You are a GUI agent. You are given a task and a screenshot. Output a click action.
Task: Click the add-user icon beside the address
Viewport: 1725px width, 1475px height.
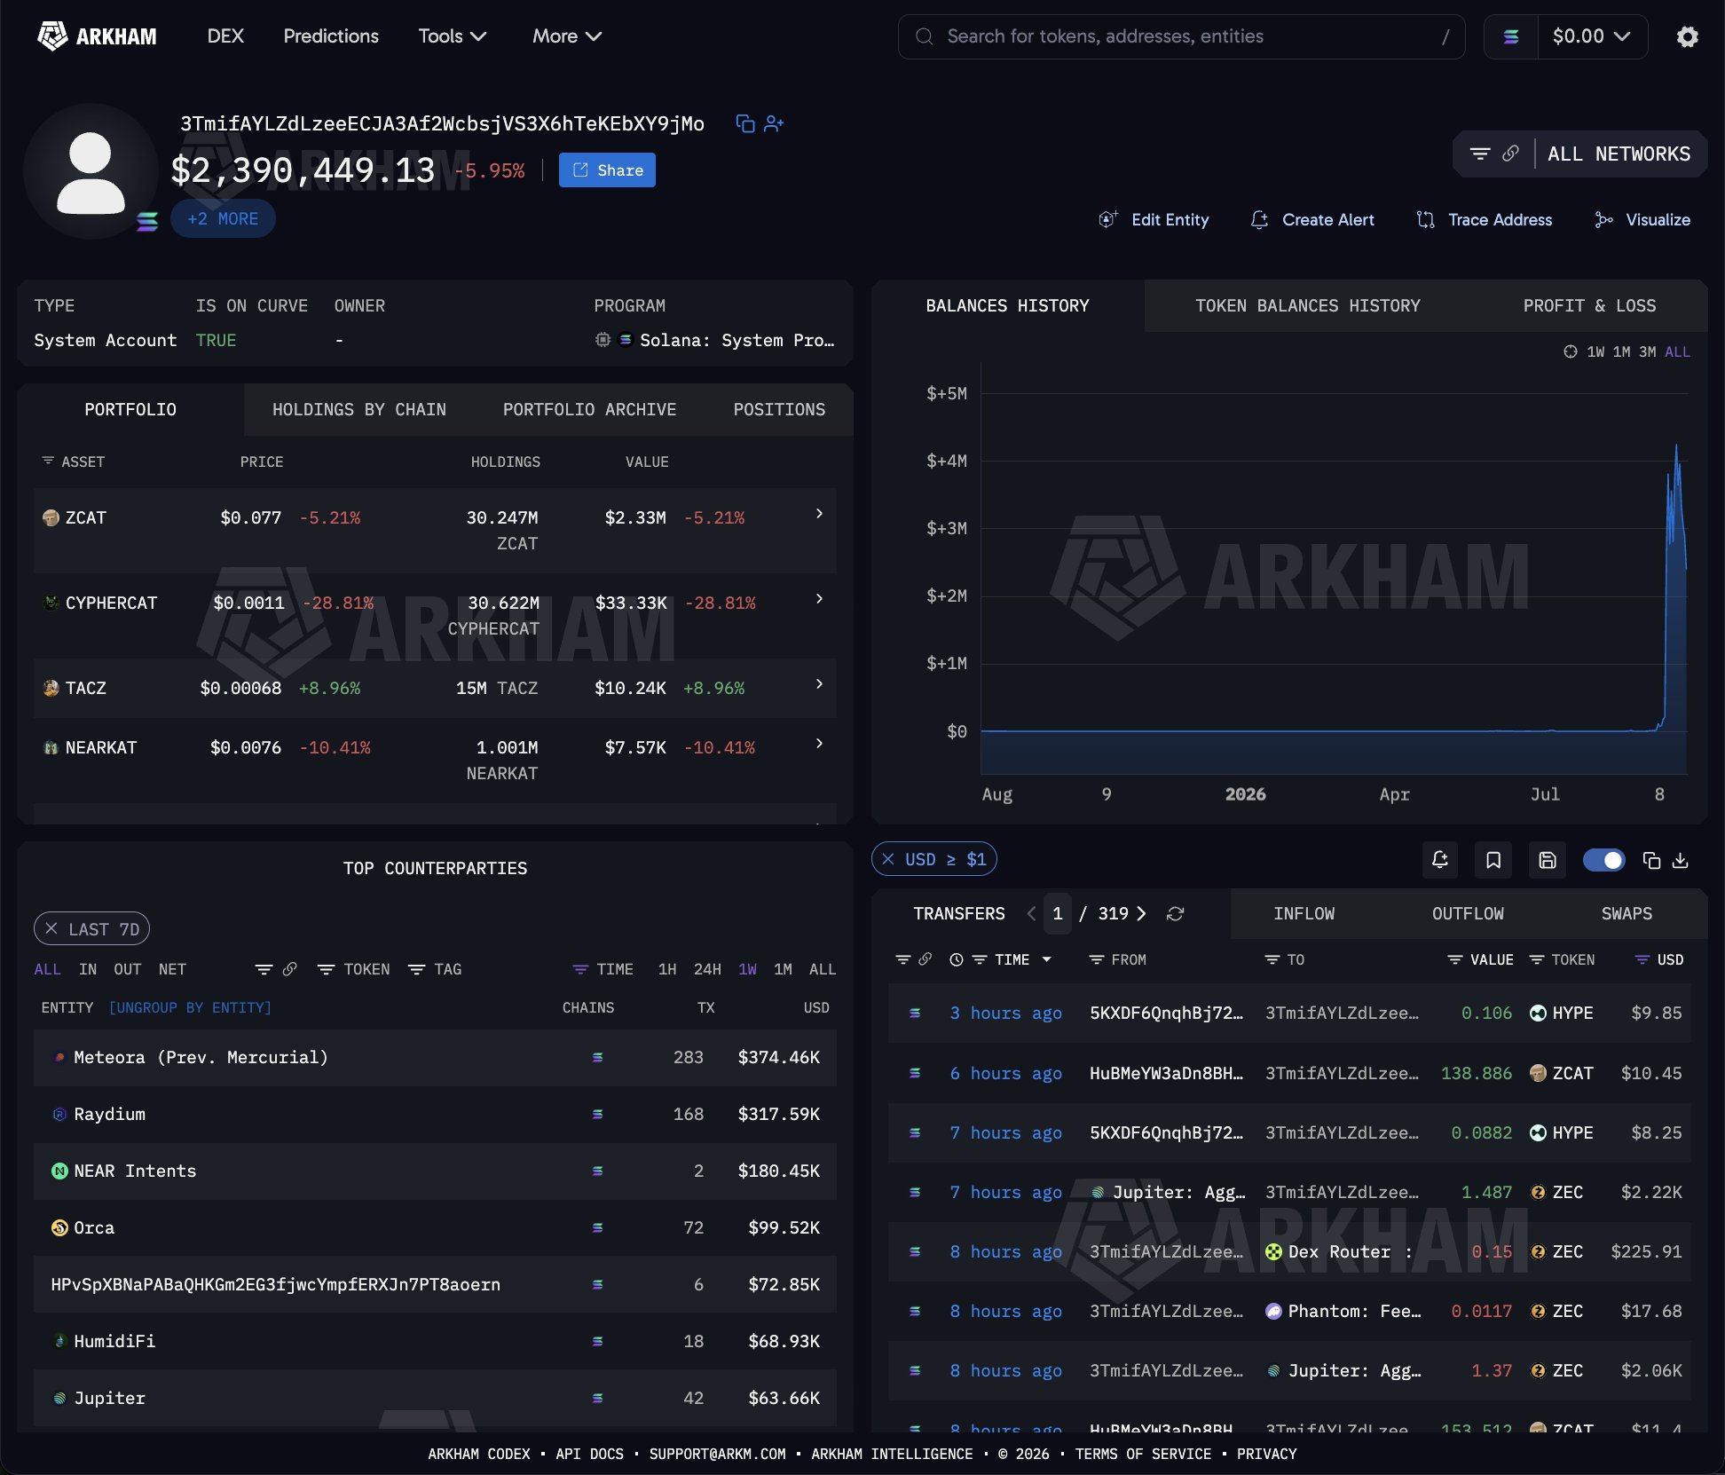point(774,123)
